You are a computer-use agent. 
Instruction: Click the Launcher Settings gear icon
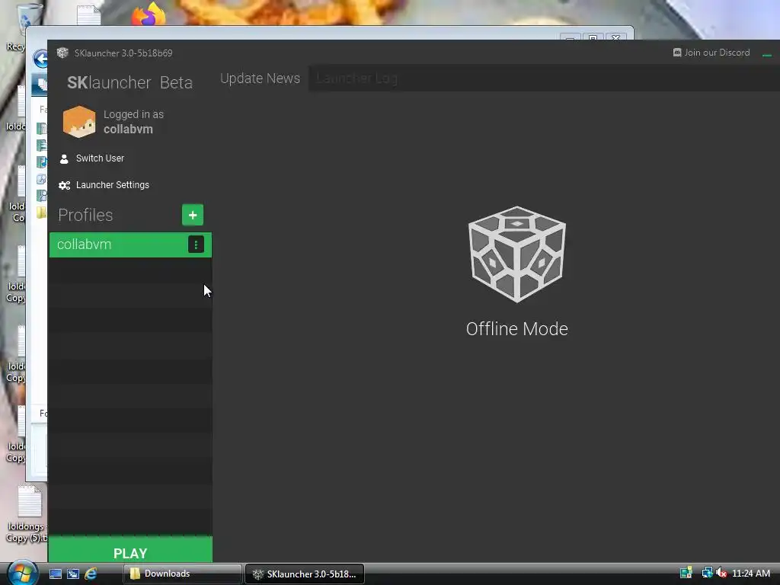[x=64, y=186]
